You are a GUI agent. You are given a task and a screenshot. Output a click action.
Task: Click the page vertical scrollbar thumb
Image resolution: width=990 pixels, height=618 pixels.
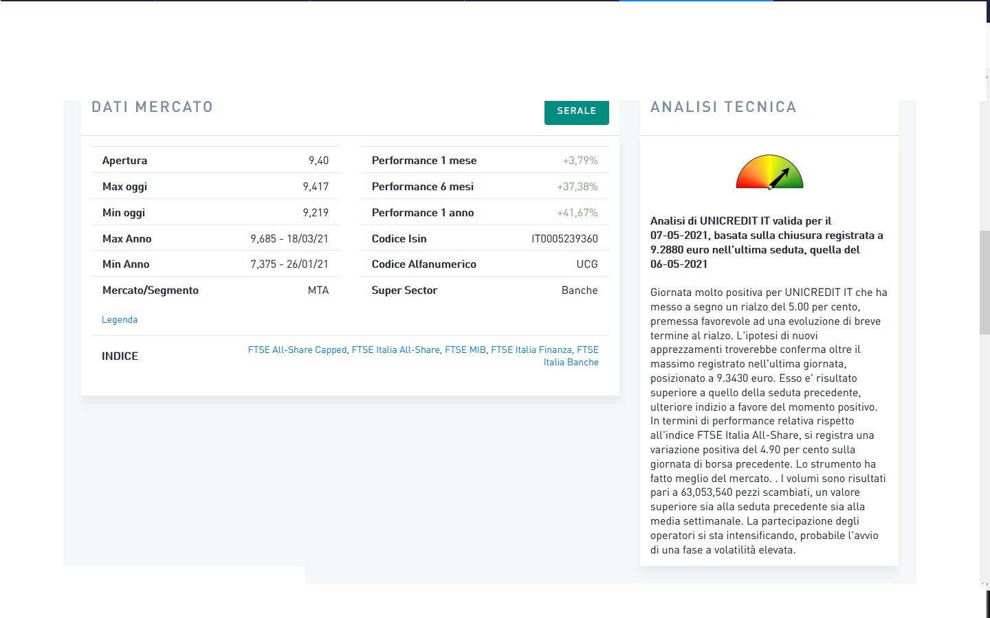point(984,282)
